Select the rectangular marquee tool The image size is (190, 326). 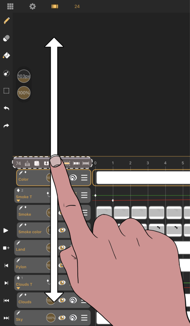point(6,91)
